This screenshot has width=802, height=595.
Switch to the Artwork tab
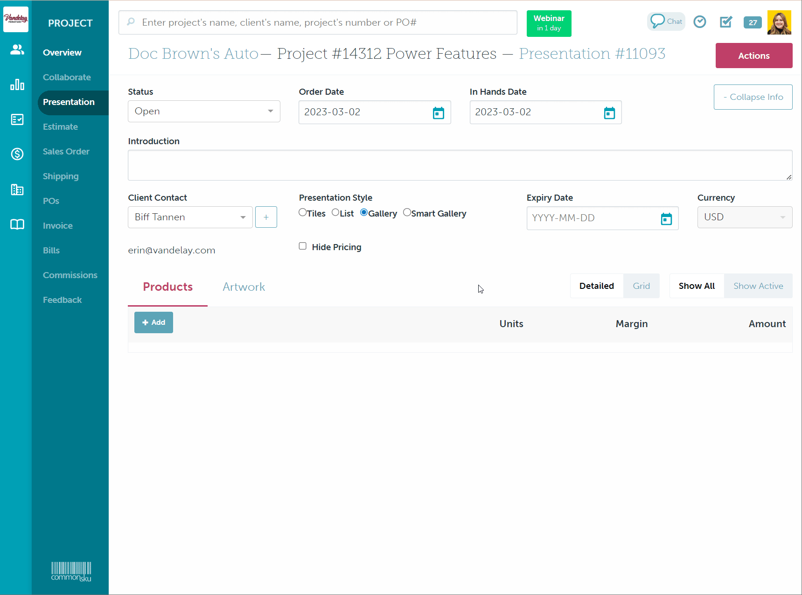[x=244, y=287]
